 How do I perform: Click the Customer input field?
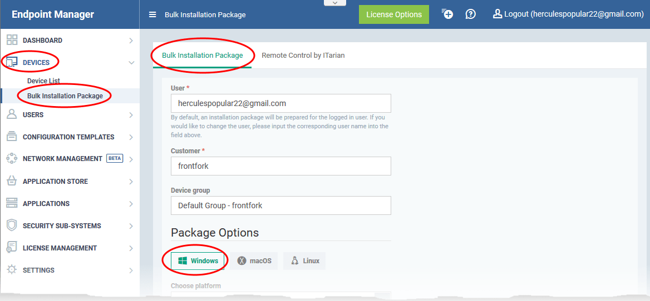(x=280, y=166)
